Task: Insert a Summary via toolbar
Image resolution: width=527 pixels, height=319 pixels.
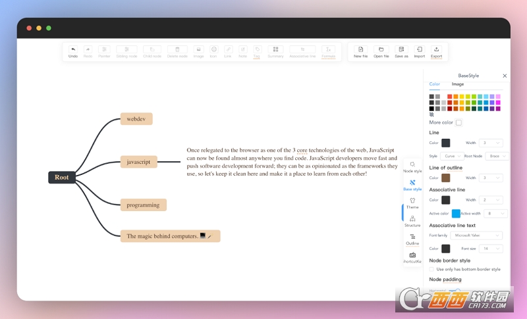Action: pos(275,49)
